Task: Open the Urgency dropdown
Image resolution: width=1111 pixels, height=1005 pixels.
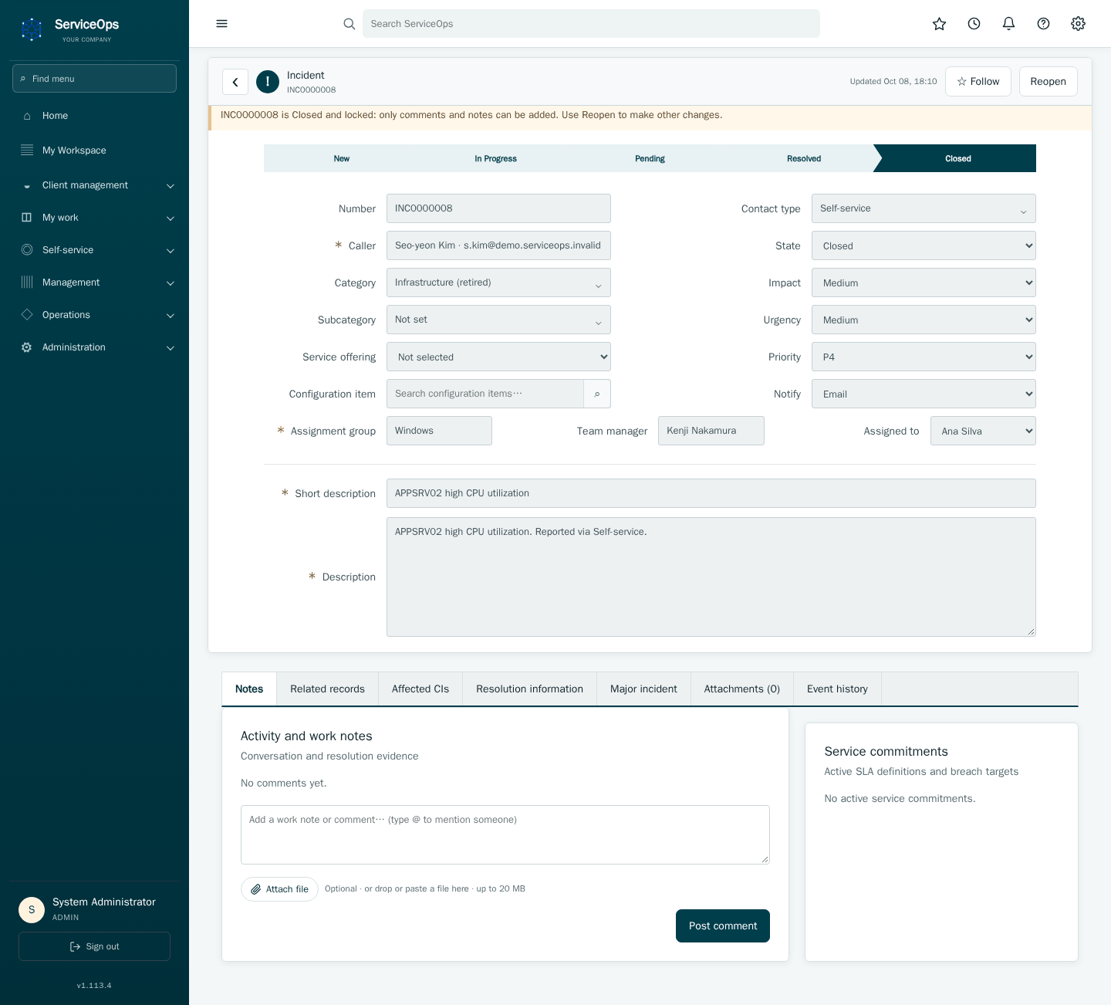Action: tap(924, 320)
